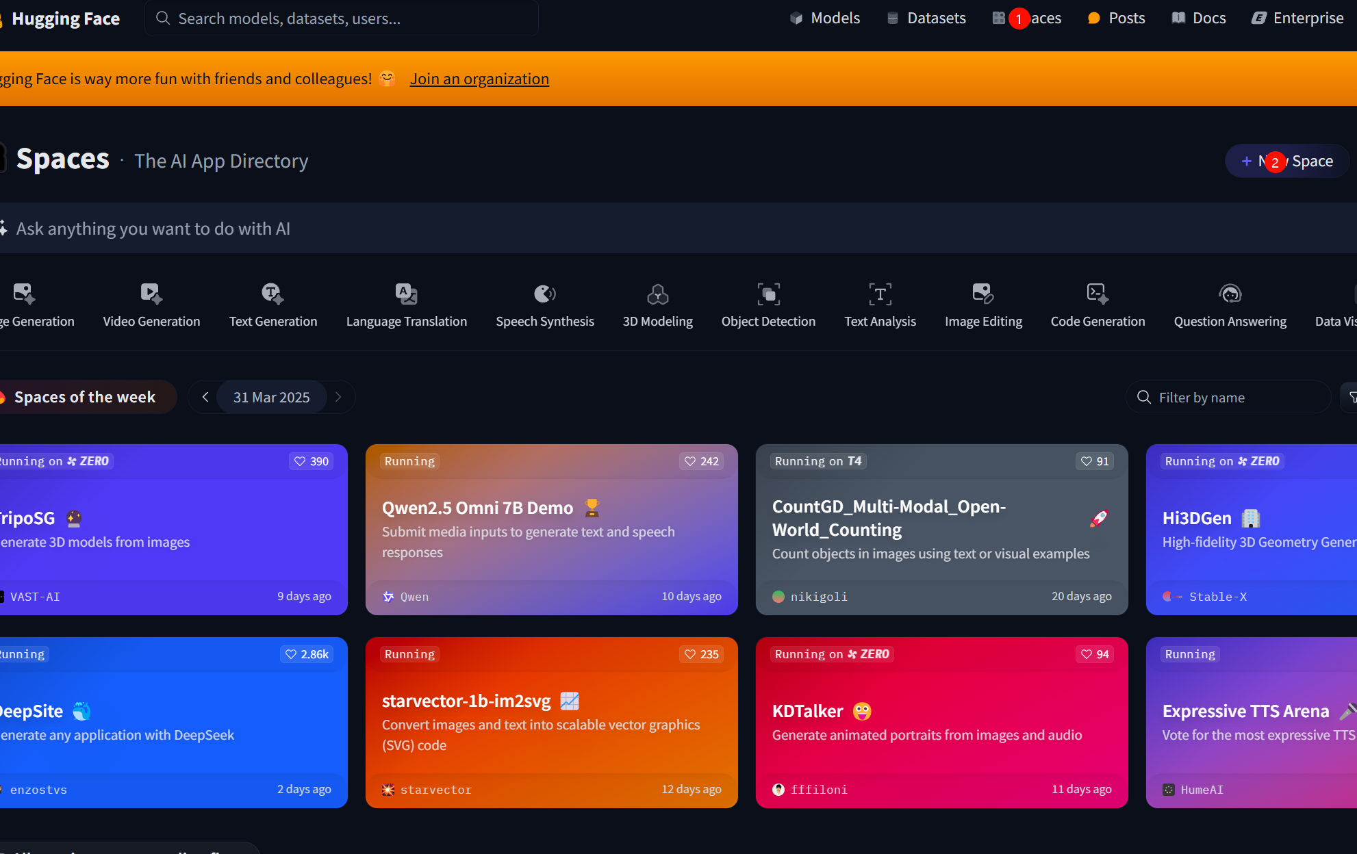
Task: Open the Datasets menu item
Action: tap(926, 18)
